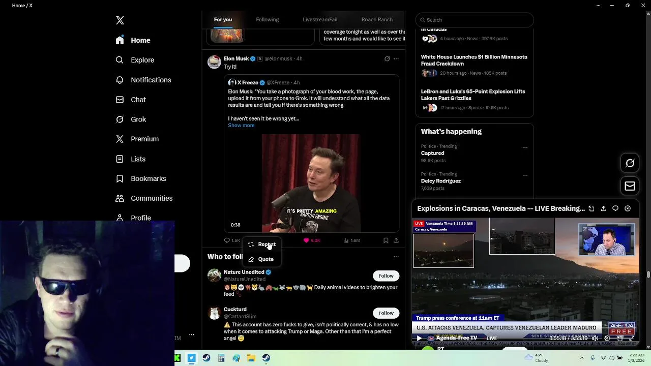
Task: Open Lists in the sidebar
Action: tap(131, 159)
